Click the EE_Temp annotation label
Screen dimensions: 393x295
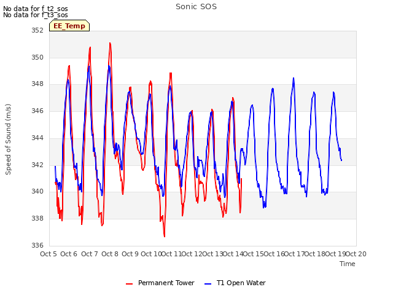(69, 26)
